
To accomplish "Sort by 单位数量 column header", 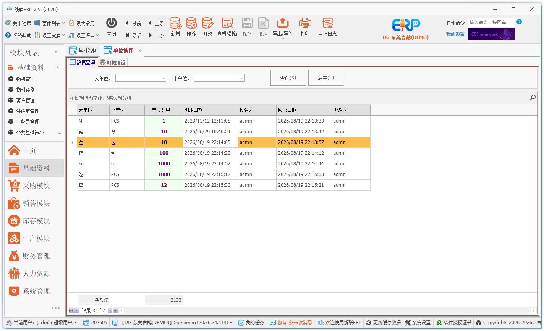I will [x=164, y=110].
